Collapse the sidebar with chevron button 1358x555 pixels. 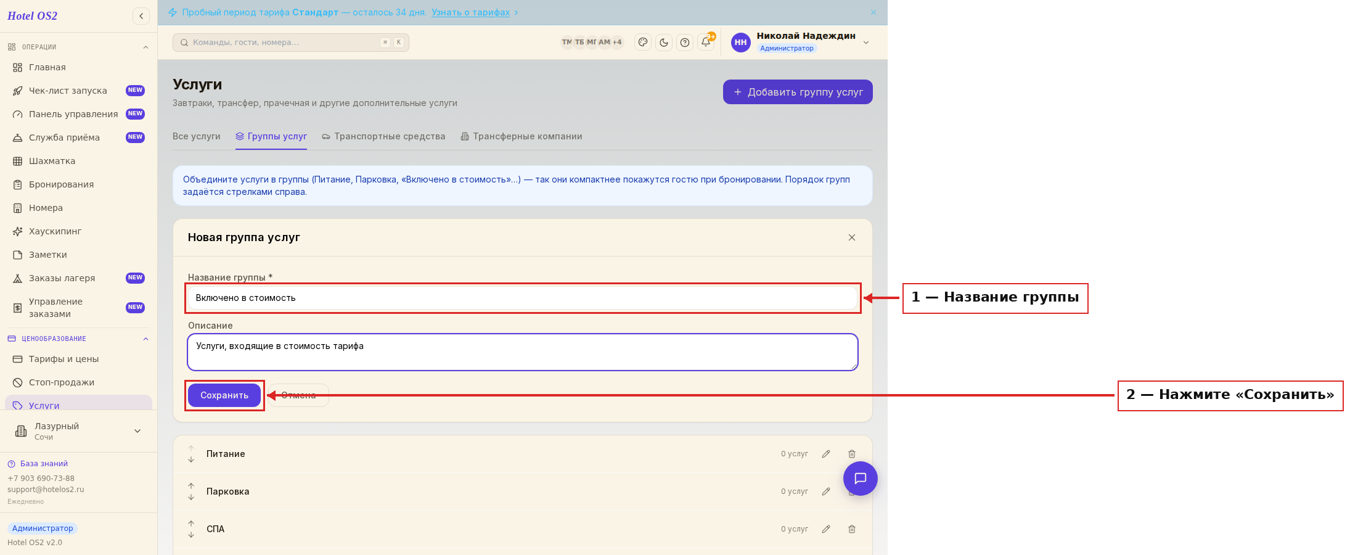click(141, 16)
